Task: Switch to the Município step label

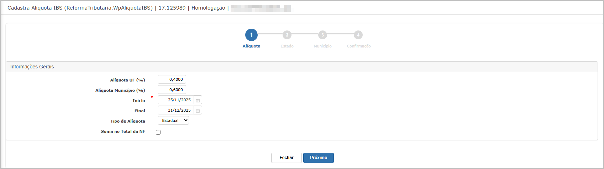Action: pos(322,46)
